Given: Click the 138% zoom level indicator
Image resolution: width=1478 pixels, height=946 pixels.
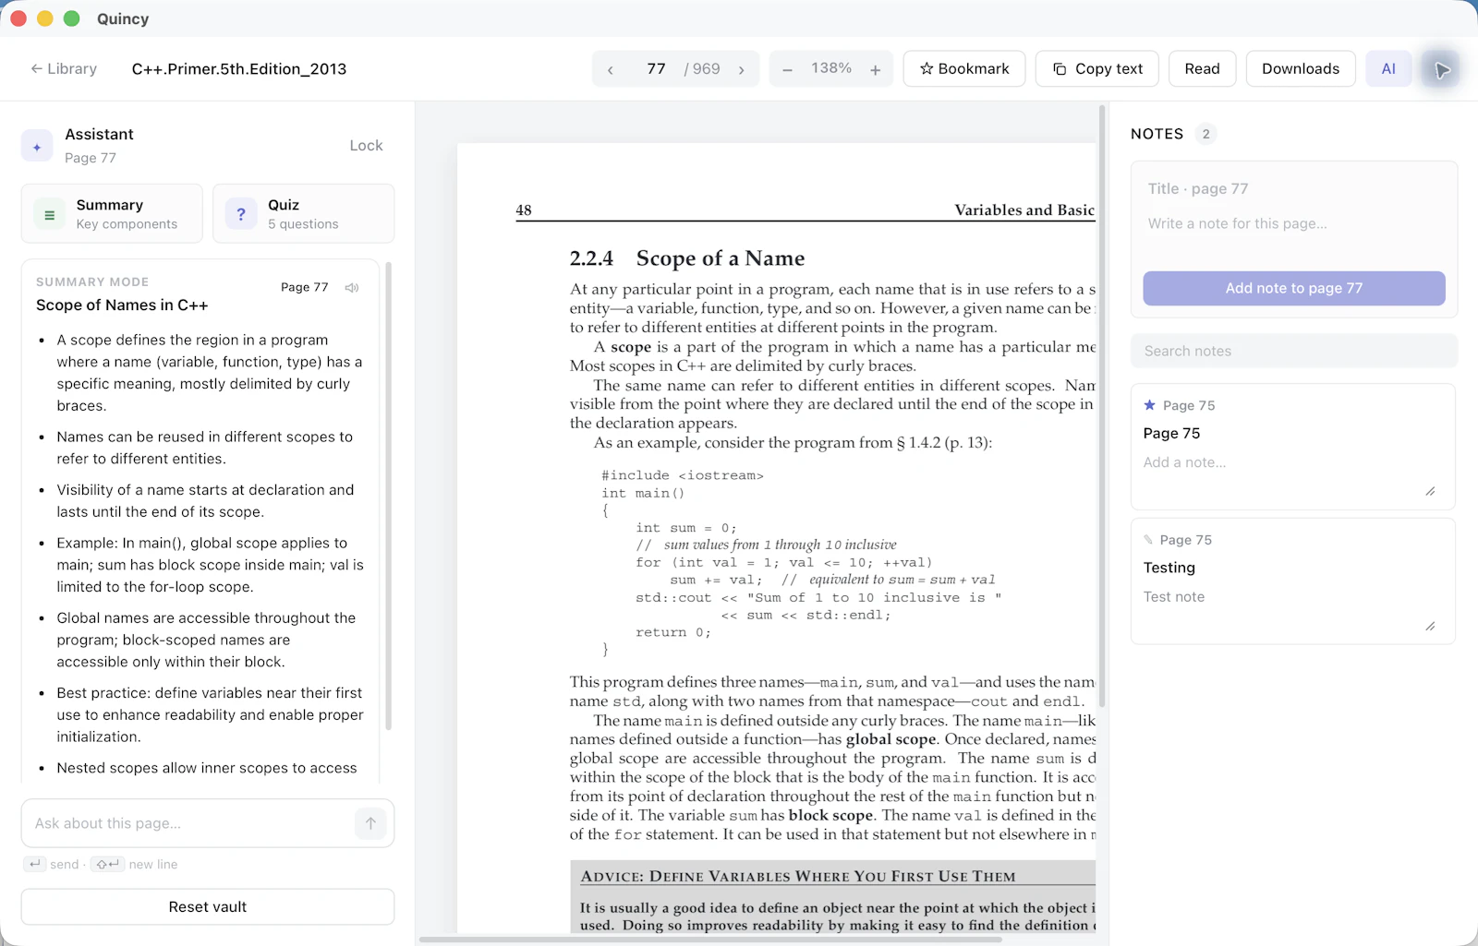Looking at the screenshot, I should click(831, 68).
